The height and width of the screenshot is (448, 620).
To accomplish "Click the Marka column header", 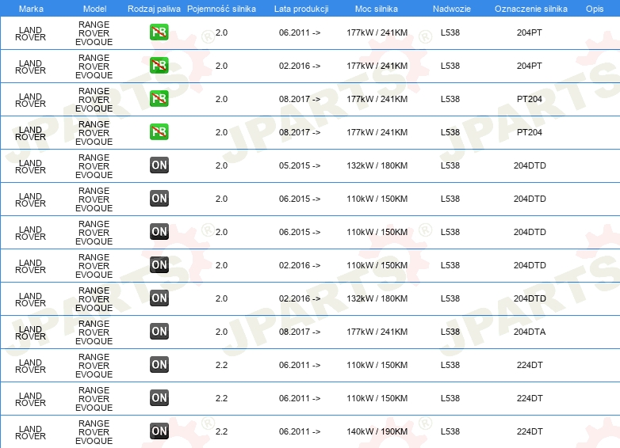I will click(31, 9).
